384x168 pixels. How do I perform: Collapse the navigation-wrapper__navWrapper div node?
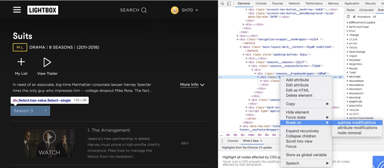[238, 39]
